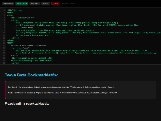Image resolution: width=161 pixels, height=121 pixels.
Task: Click the h1 color CSS line
Action: (x=27, y=28)
